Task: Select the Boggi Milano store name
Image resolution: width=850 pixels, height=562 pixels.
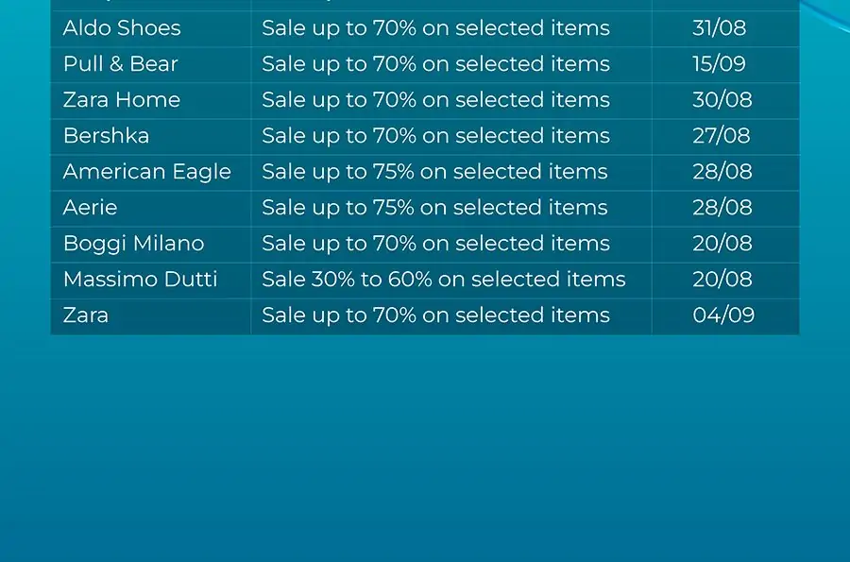Action: [x=134, y=244]
